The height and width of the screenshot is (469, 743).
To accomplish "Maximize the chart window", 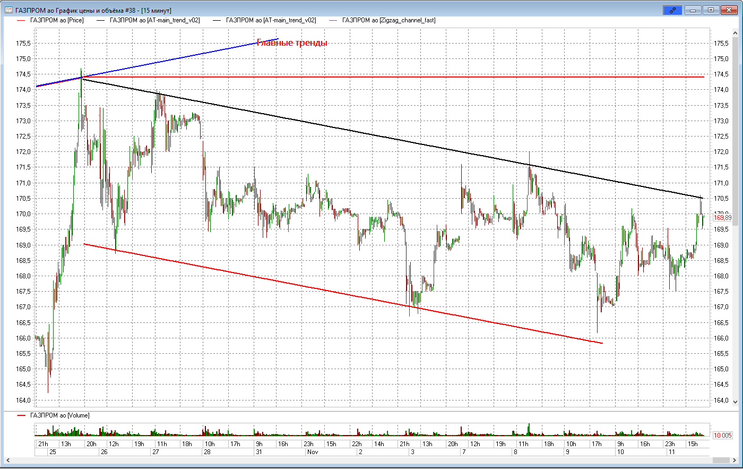I will click(711, 10).
